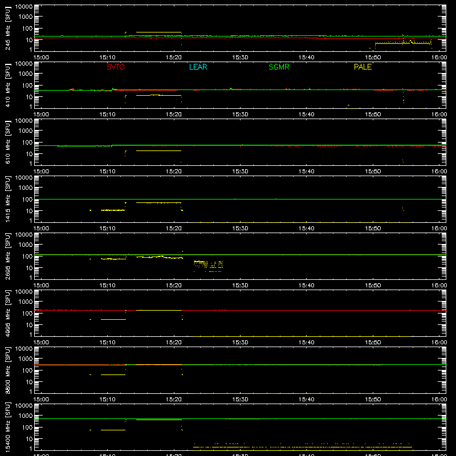Screen dimensions: 456x456
Task: Select the '1415 MHz [SFU]' axis title
Action: 7,199
